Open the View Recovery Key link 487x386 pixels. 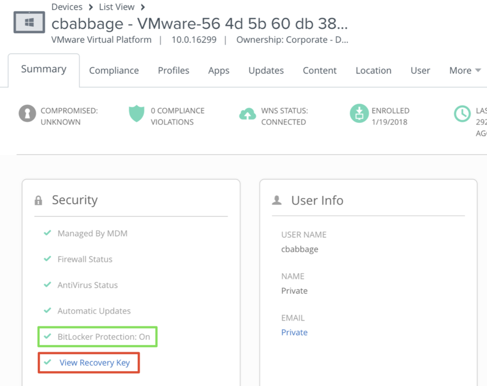95,363
